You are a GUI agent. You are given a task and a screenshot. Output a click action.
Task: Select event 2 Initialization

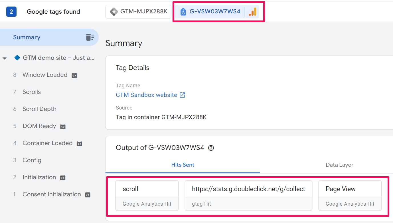point(39,177)
